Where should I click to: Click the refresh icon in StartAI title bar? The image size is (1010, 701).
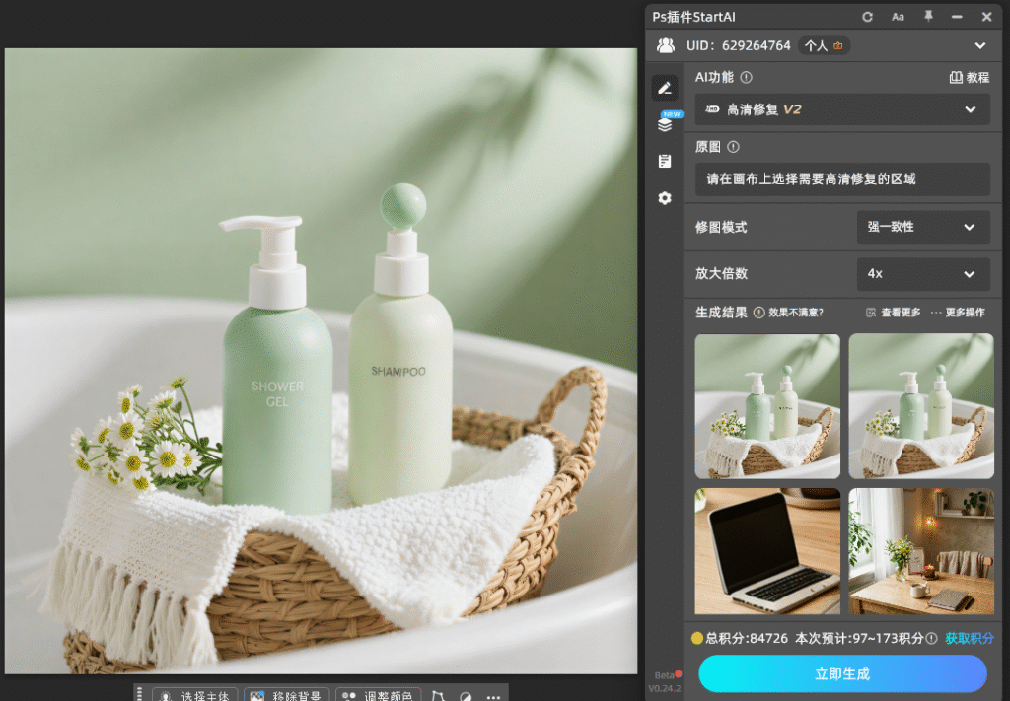[x=868, y=17]
